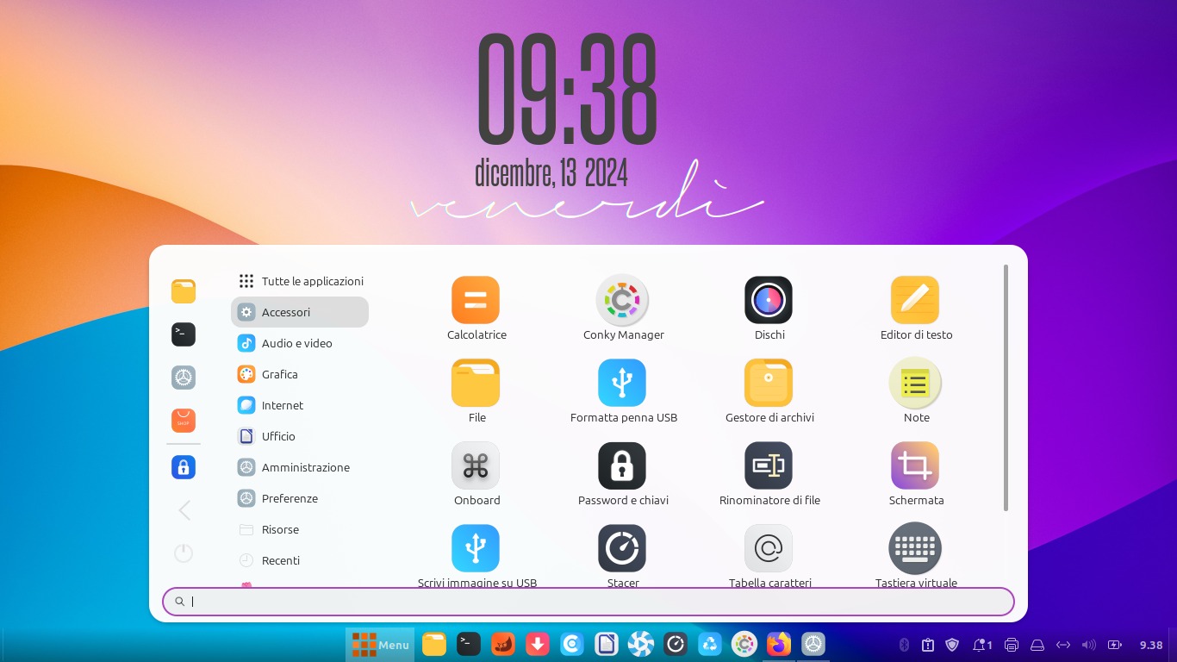
Task: Click the printer tray icon
Action: point(1012,645)
